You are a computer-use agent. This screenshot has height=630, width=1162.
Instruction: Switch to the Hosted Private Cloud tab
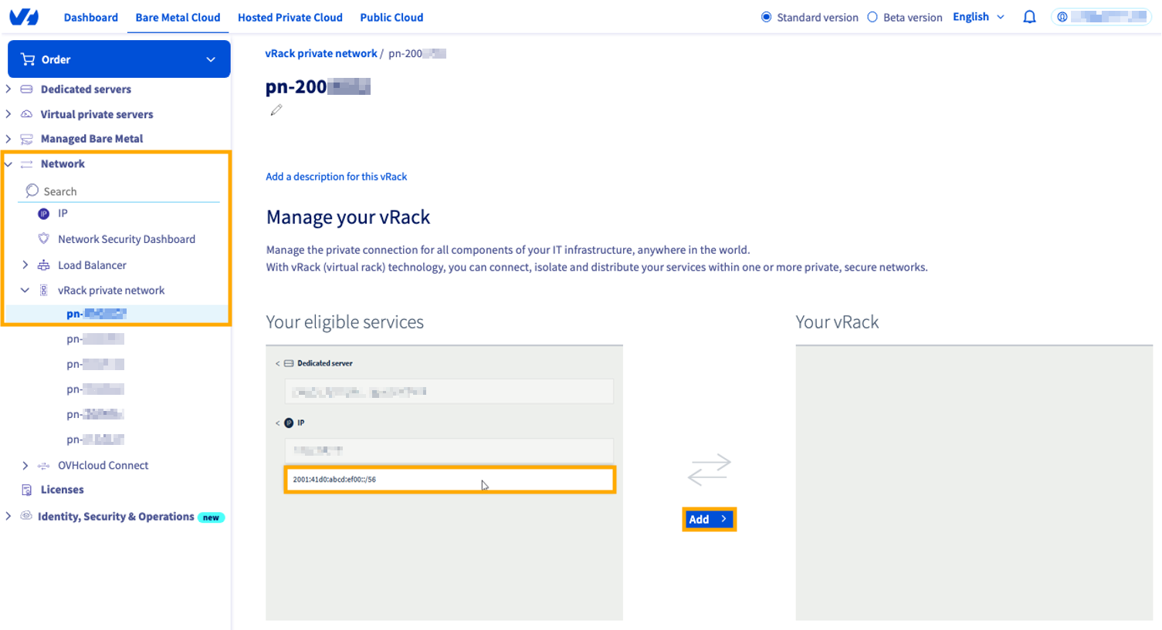pyautogui.click(x=290, y=17)
